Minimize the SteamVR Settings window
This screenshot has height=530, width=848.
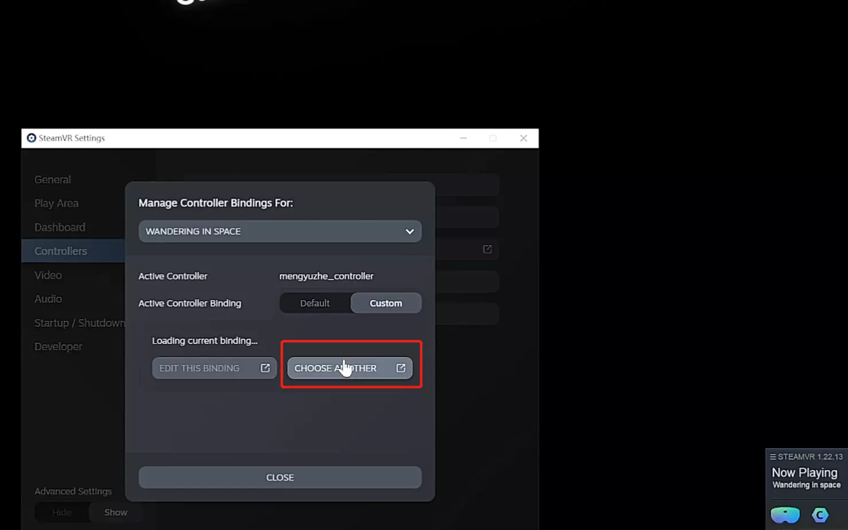click(x=463, y=138)
